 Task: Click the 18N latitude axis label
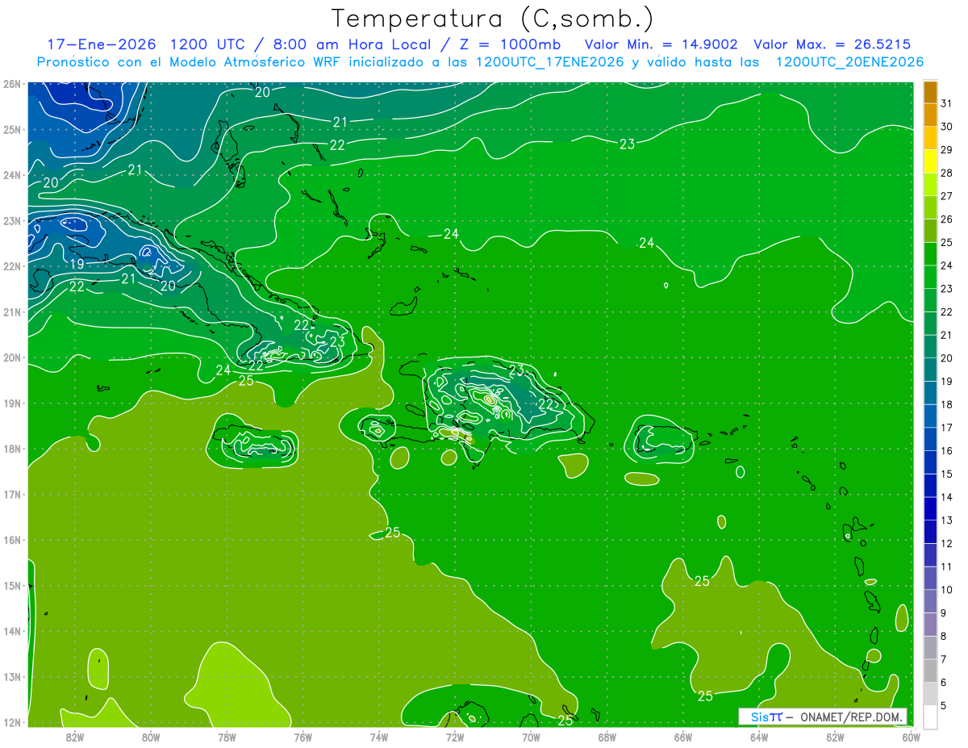(12, 449)
